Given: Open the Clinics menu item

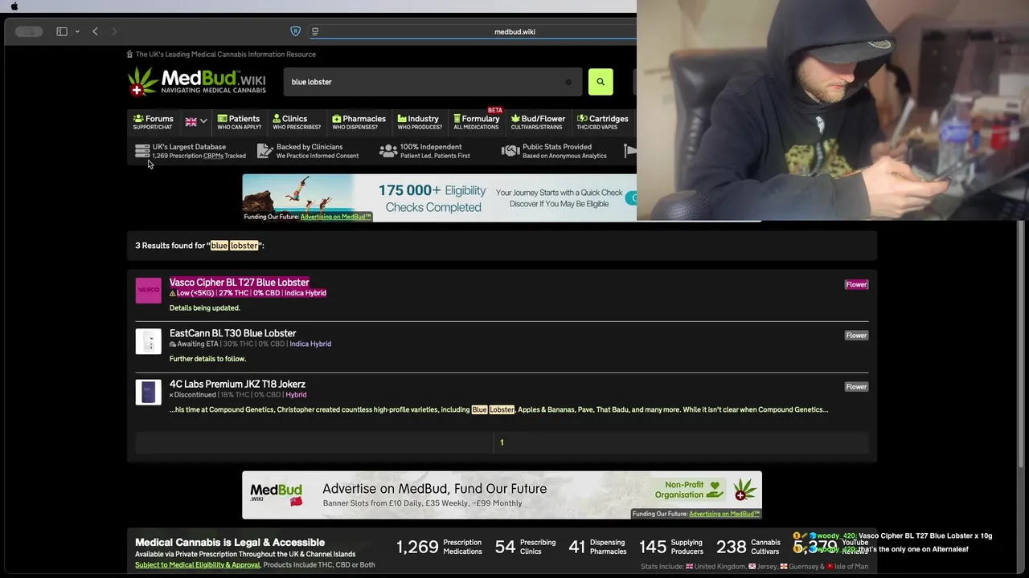Looking at the screenshot, I should [296, 122].
